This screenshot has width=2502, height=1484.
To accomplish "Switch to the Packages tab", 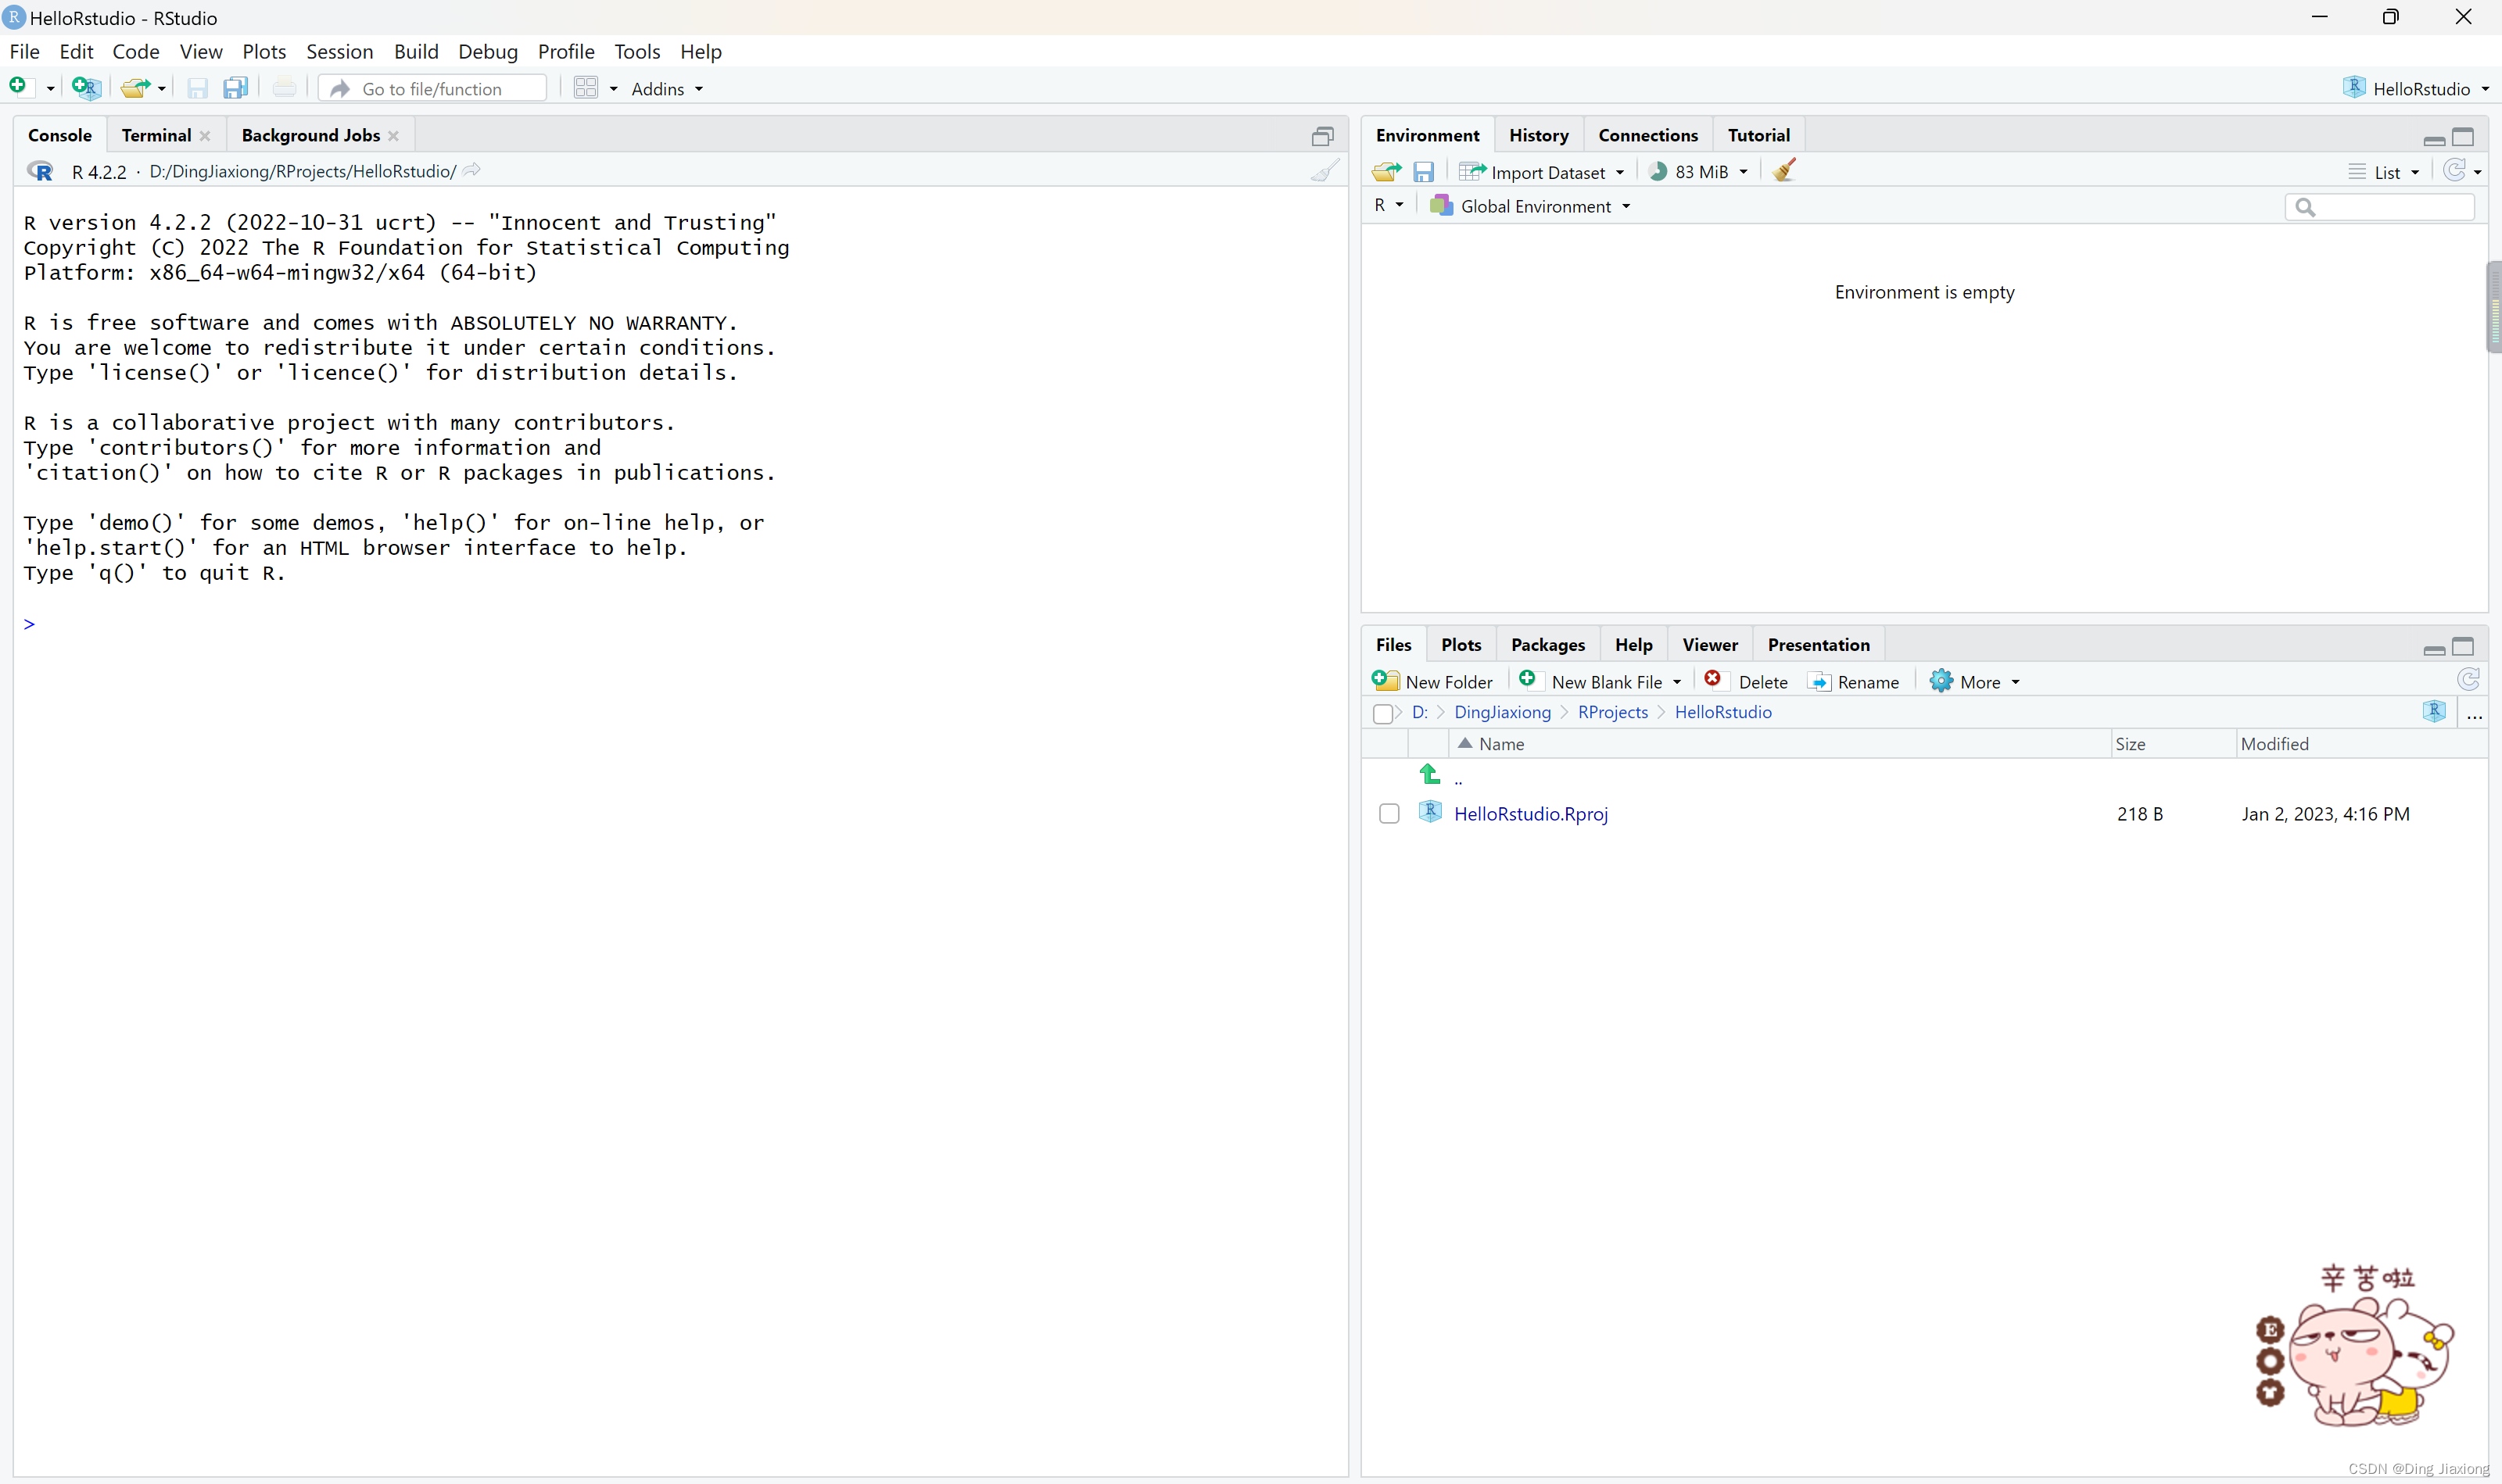I will click(1547, 645).
